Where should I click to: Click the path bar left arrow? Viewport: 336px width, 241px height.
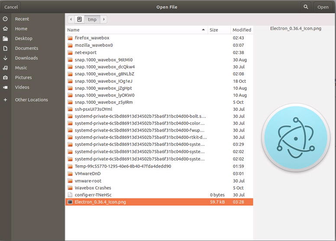pos(71,19)
